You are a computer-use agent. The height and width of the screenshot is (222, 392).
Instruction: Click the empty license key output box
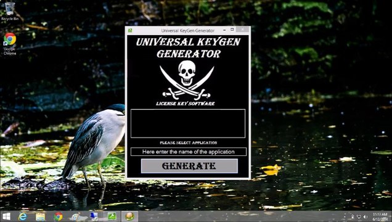(188, 123)
